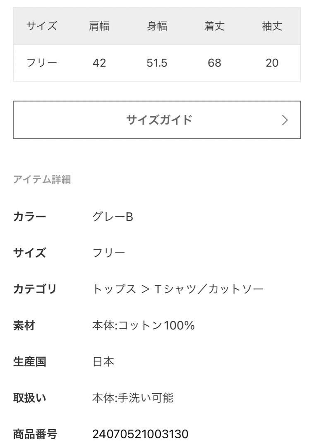Select the 肩幅 column header
This screenshot has height=447, width=314.
99,26
